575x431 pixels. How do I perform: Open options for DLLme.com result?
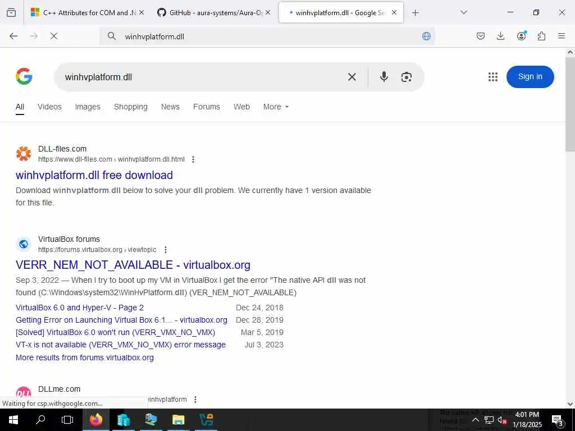tap(195, 399)
